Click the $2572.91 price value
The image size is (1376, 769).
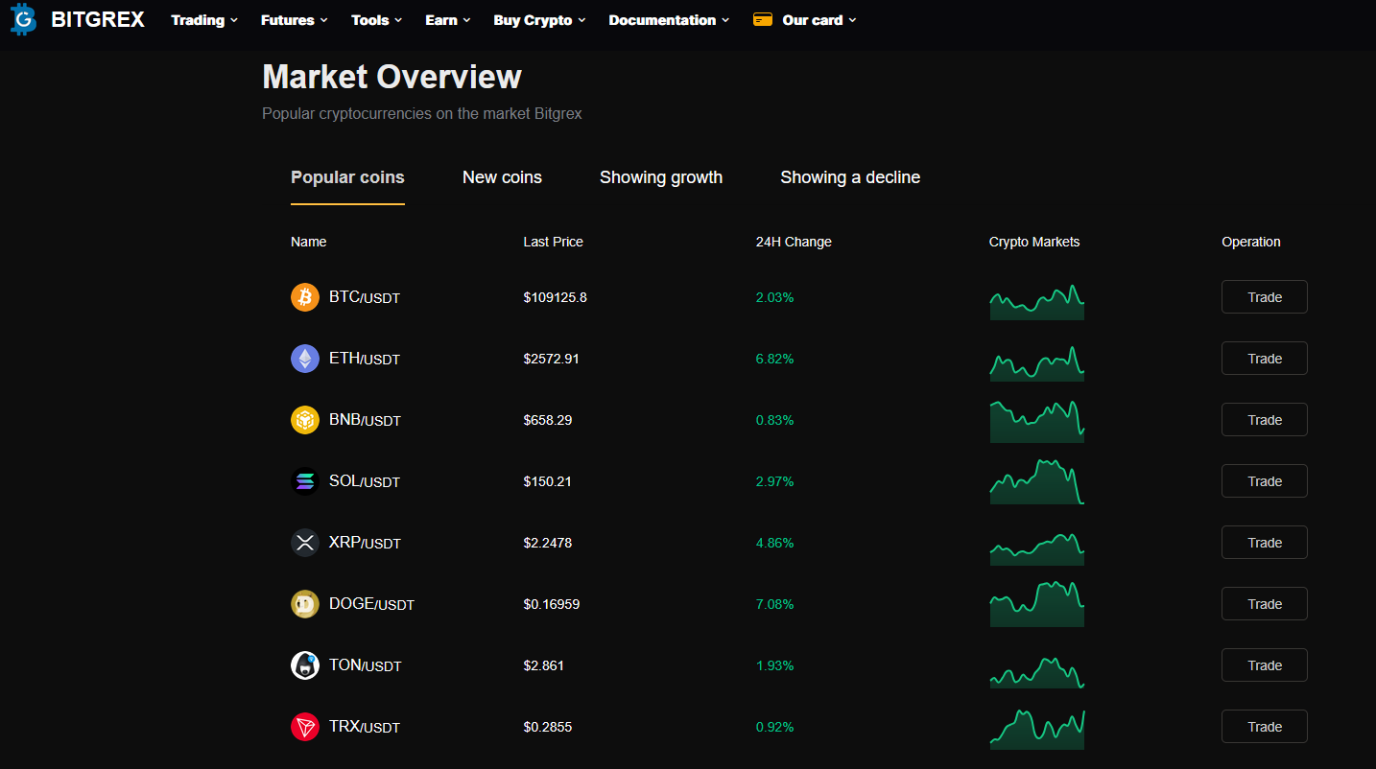coord(551,359)
